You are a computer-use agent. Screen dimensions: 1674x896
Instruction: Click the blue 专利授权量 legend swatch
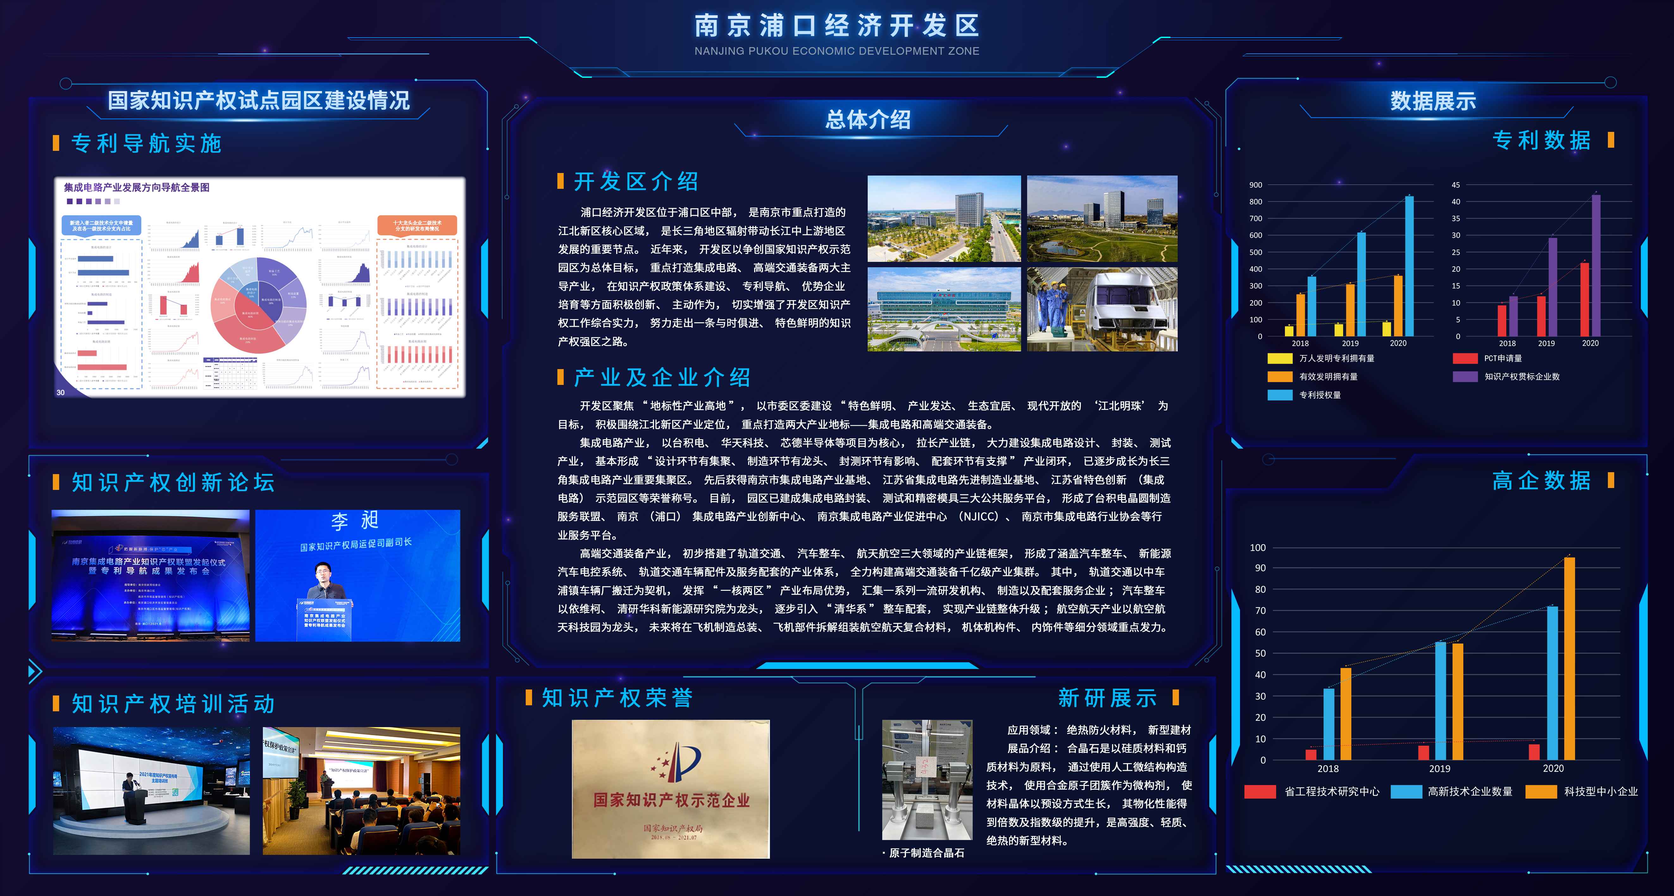[x=1280, y=394]
